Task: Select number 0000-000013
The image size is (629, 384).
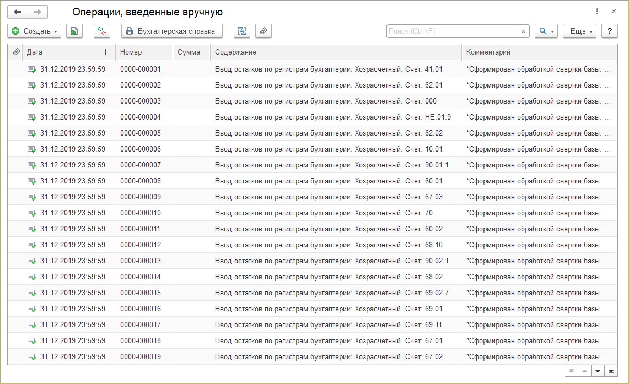Action: [x=141, y=261]
